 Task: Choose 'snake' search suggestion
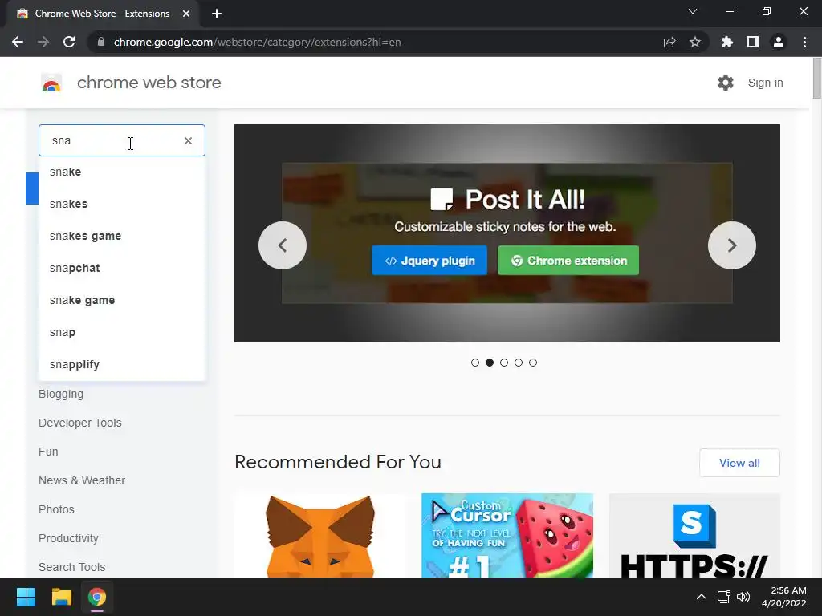point(122,172)
